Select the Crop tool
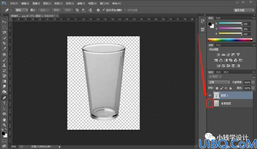 pos(4,43)
